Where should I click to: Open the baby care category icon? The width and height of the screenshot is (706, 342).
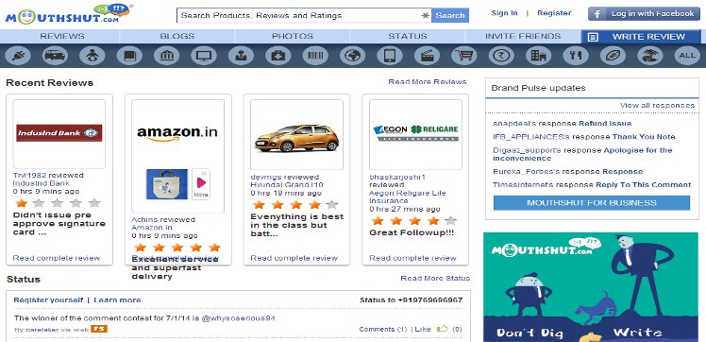tap(92, 56)
